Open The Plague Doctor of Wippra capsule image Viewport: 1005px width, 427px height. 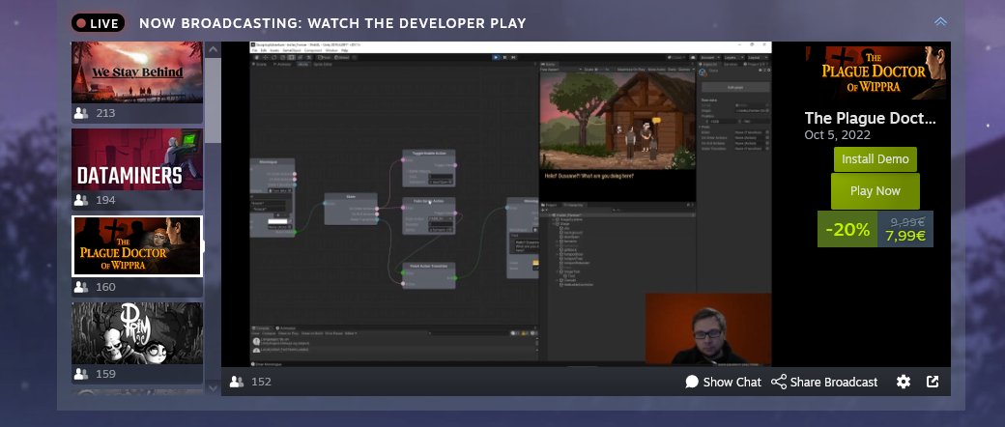[x=875, y=72]
